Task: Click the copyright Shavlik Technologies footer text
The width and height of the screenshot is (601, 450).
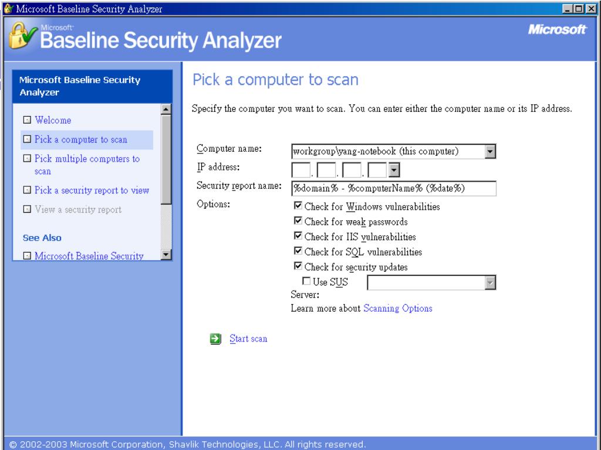Action: pos(187,444)
